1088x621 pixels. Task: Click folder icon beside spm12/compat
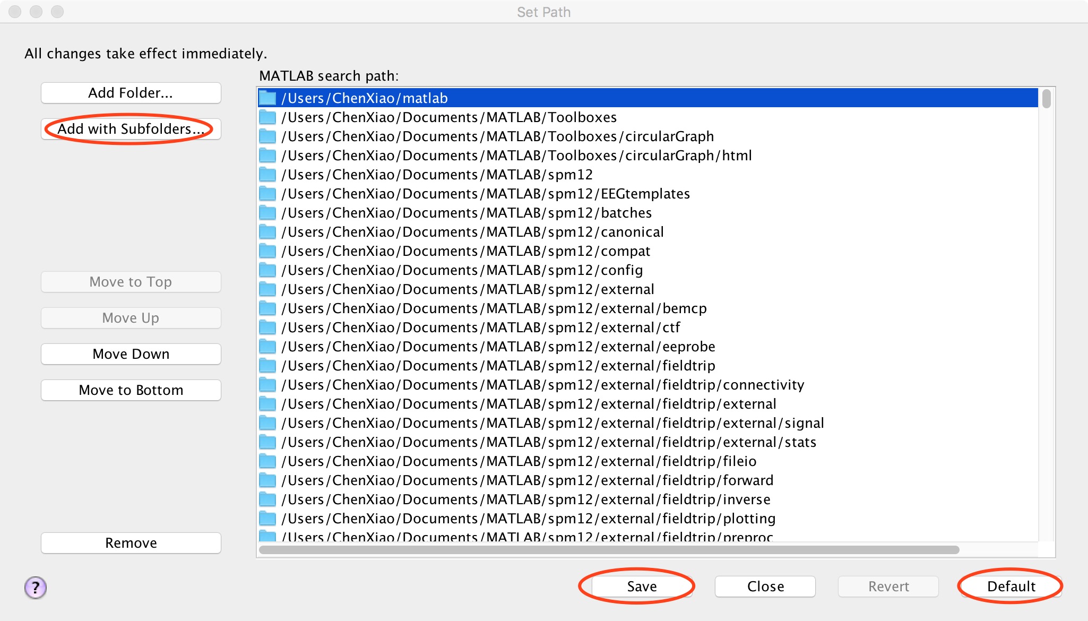coord(267,251)
